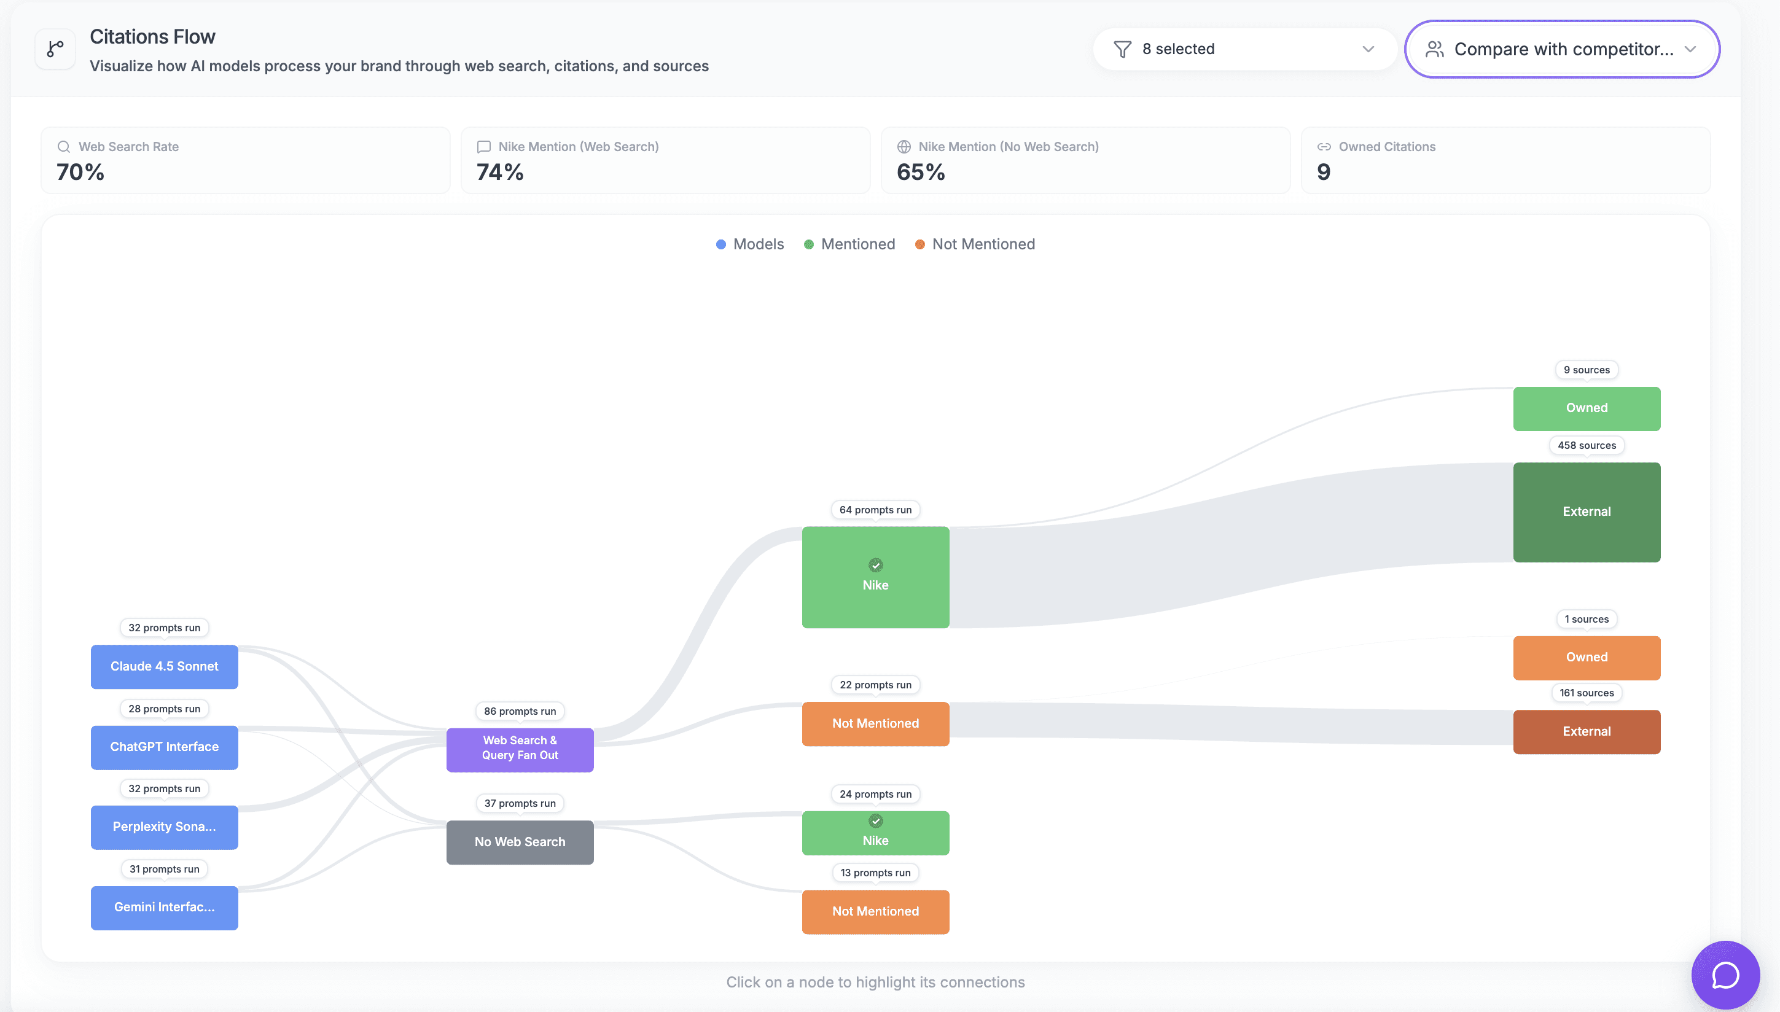The height and width of the screenshot is (1012, 1780).
Task: Click the Owned Citations 9 card
Action: click(x=1505, y=160)
